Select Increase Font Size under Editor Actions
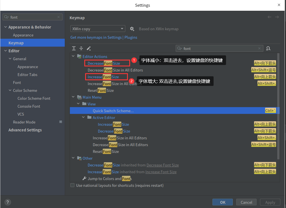This screenshot has height=208, width=286. click(x=103, y=77)
